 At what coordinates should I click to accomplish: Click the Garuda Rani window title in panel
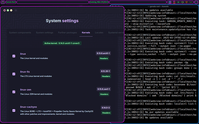click(x=11, y=2)
